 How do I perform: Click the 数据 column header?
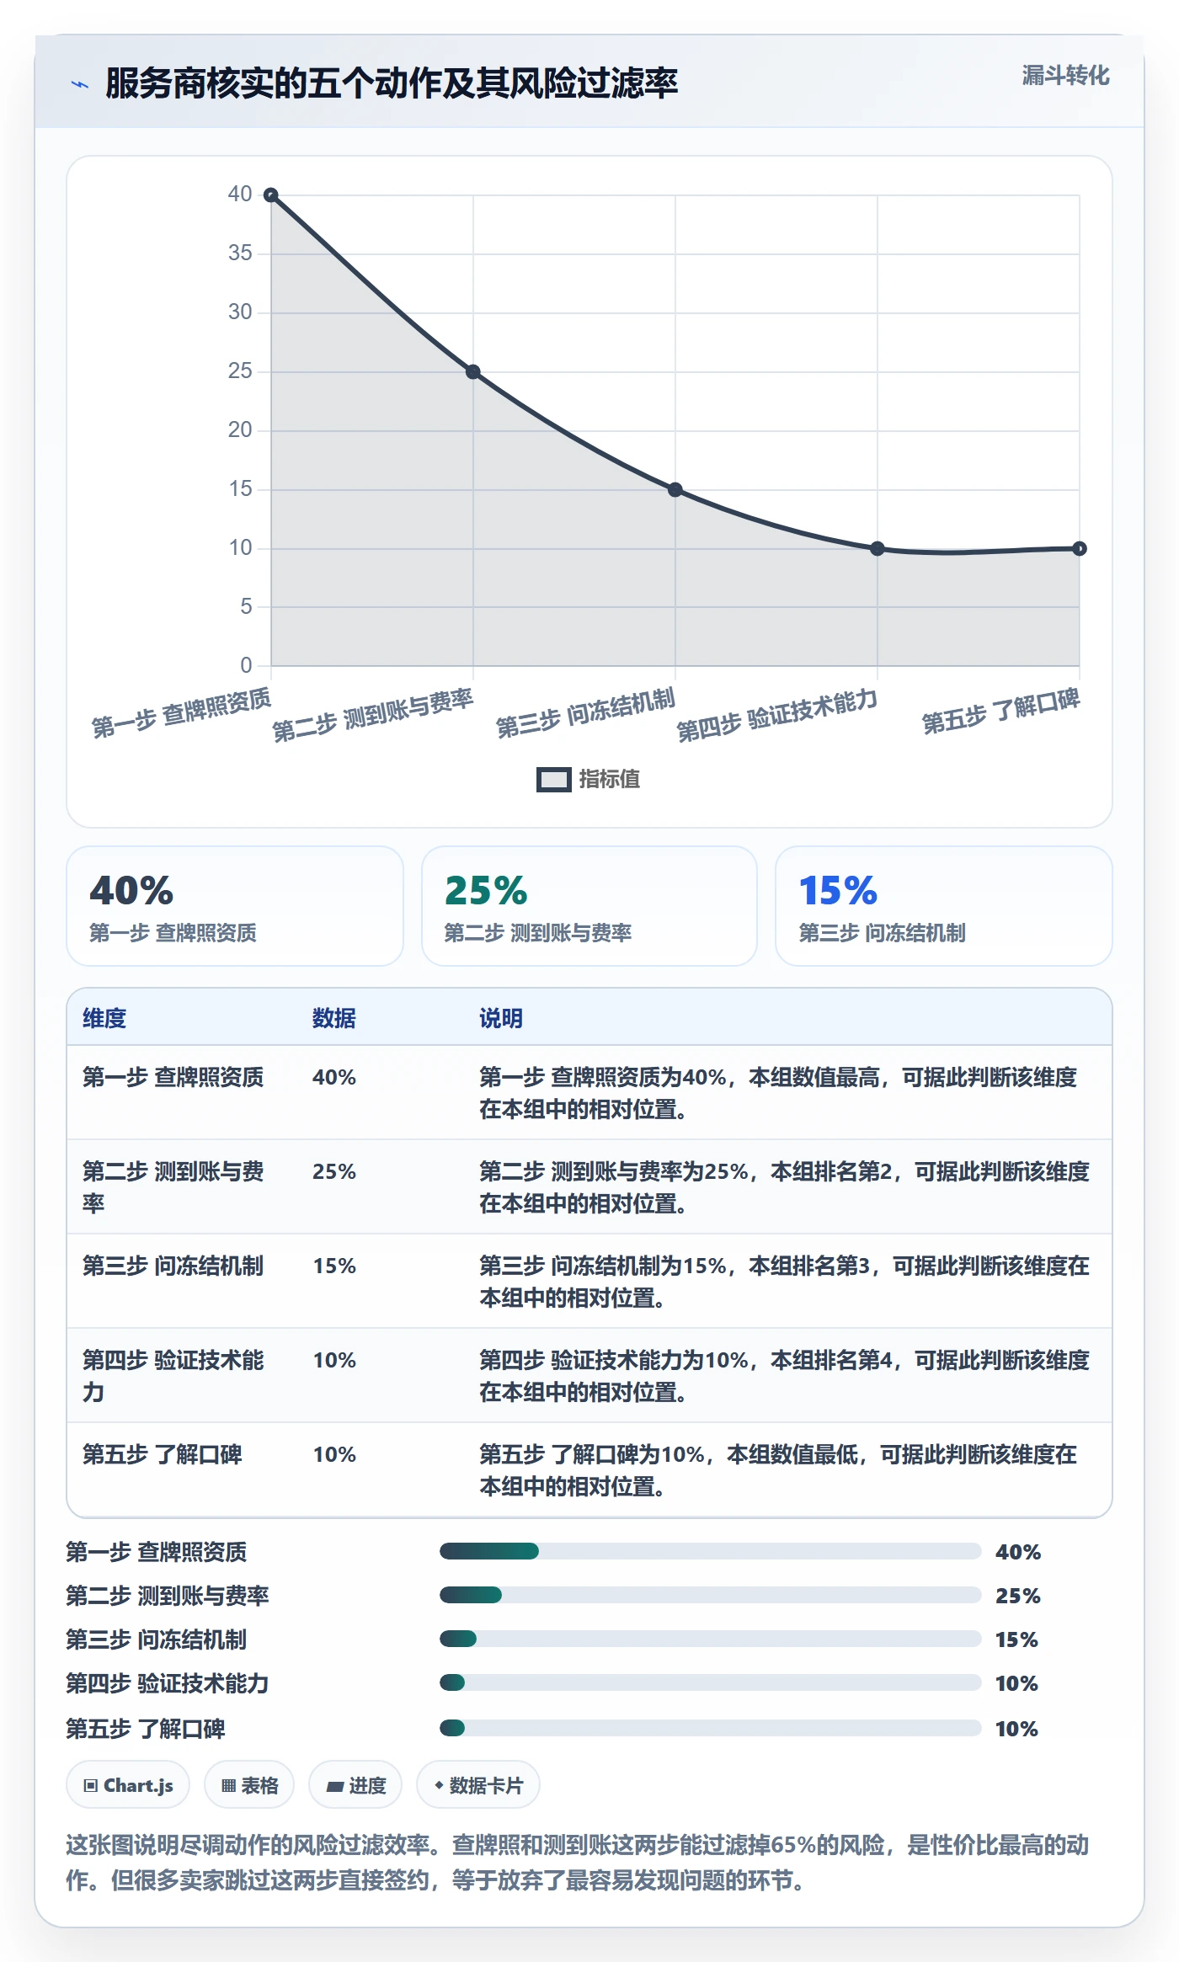pos(333,1018)
